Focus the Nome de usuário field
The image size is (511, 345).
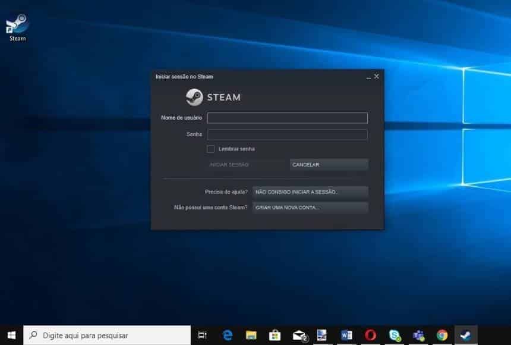[x=288, y=118]
